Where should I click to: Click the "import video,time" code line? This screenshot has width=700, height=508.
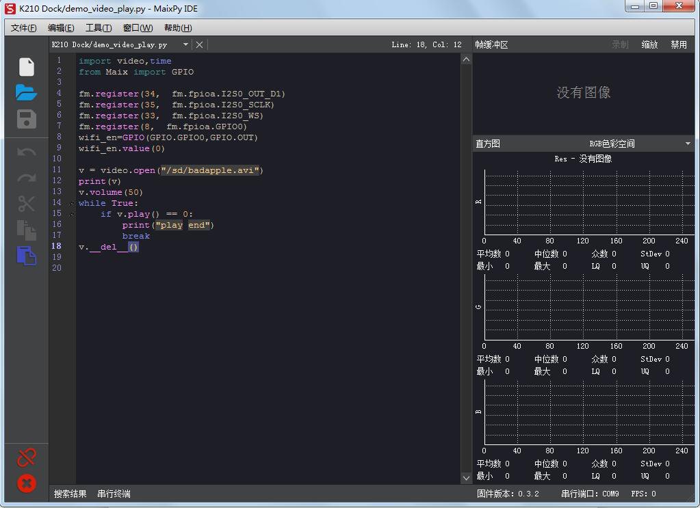coord(125,61)
